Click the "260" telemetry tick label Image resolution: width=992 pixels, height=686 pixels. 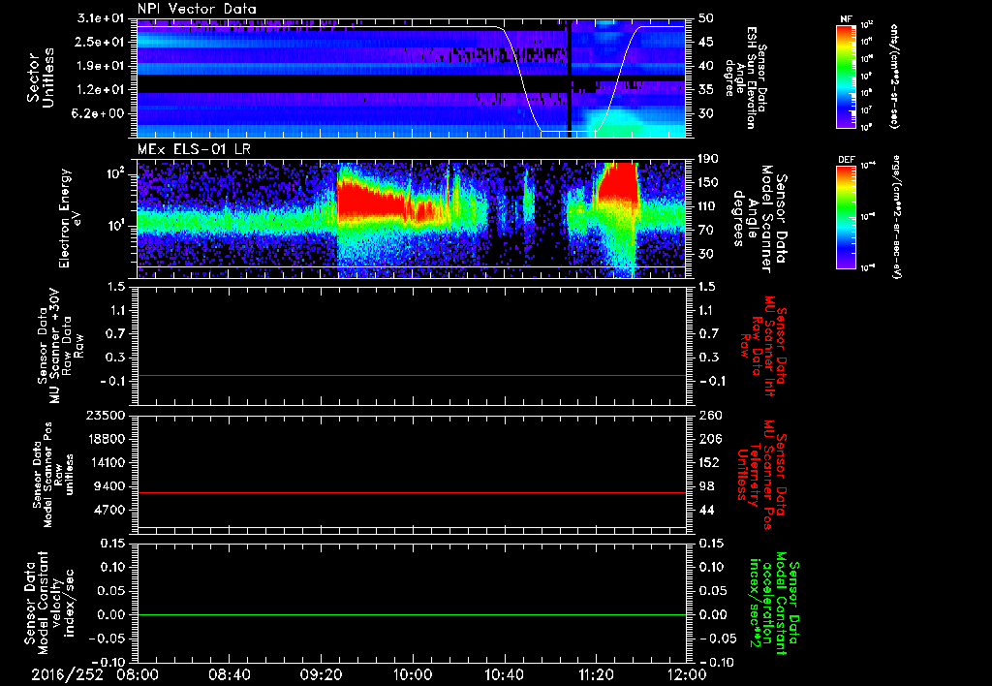(x=709, y=415)
